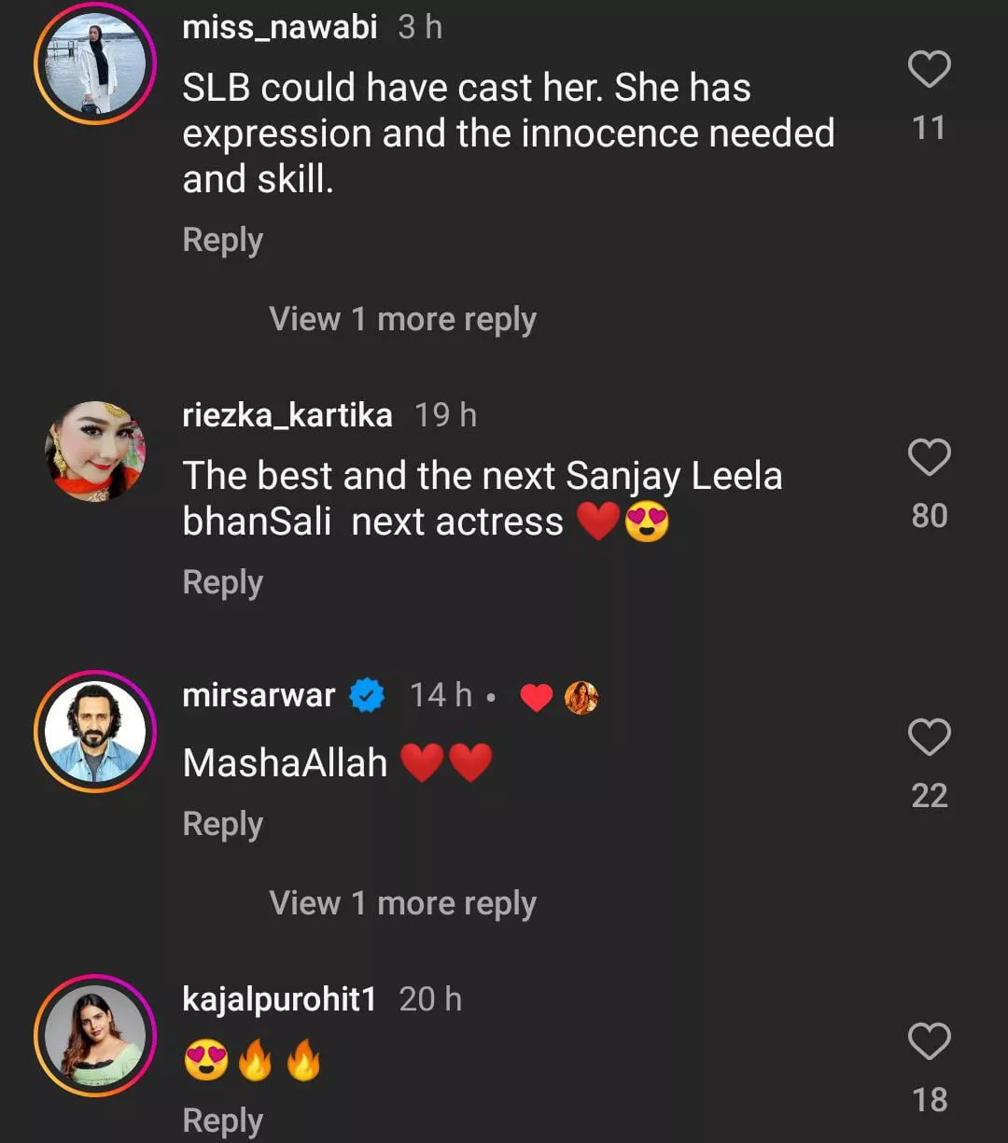
Task: Reply to kajalpurohit1's comment
Action: [x=222, y=1120]
